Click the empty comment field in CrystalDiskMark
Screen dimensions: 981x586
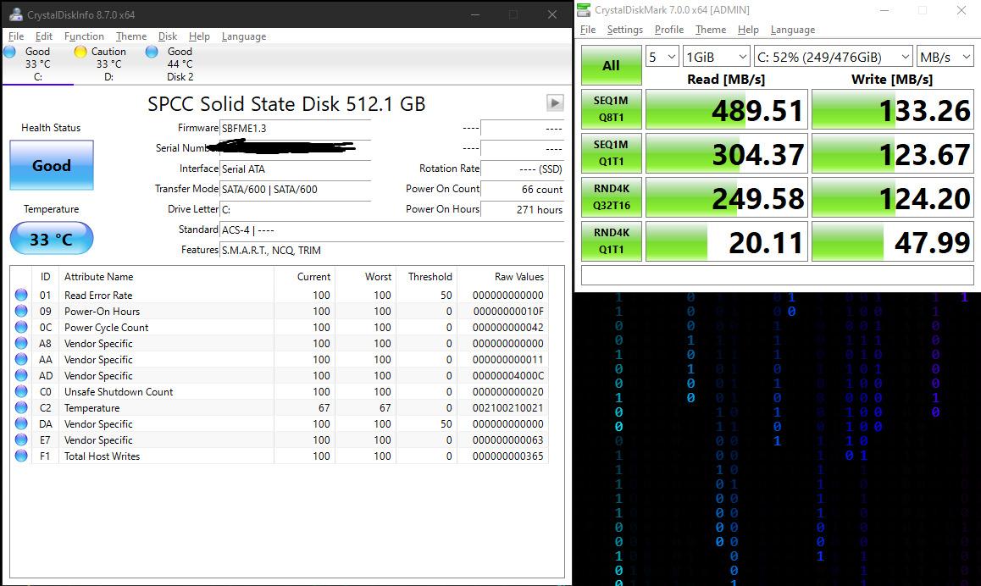click(x=777, y=274)
